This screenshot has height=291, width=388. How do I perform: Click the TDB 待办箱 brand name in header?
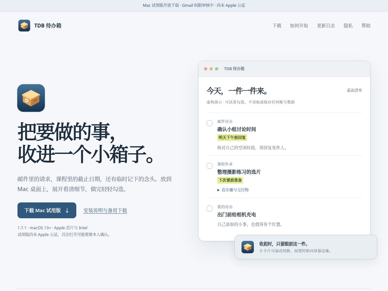click(x=48, y=26)
